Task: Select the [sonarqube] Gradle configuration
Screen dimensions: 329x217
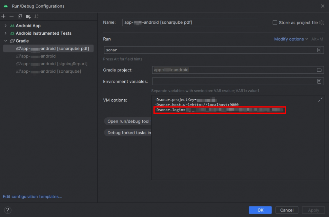Action: pos(49,71)
